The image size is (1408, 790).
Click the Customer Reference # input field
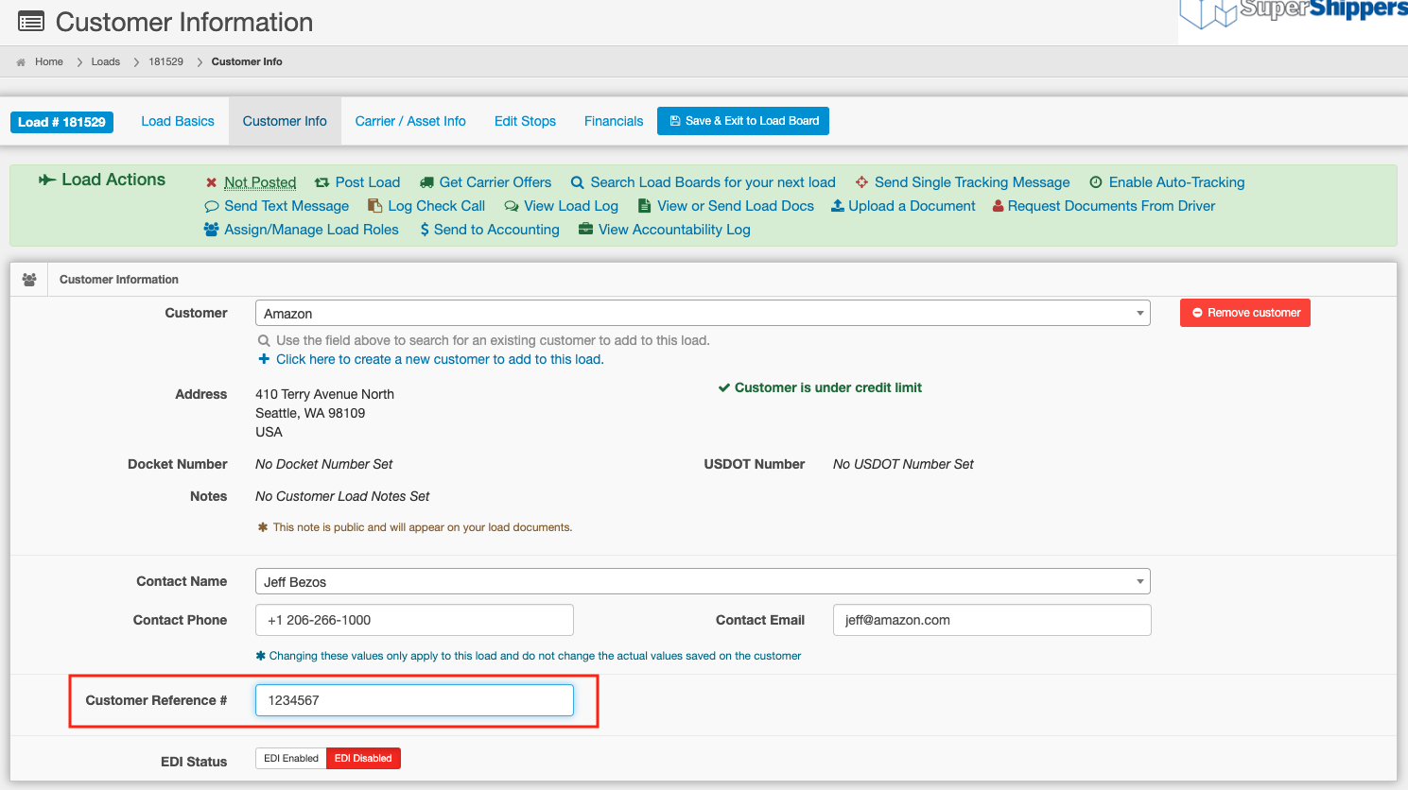pyautogui.click(x=414, y=700)
